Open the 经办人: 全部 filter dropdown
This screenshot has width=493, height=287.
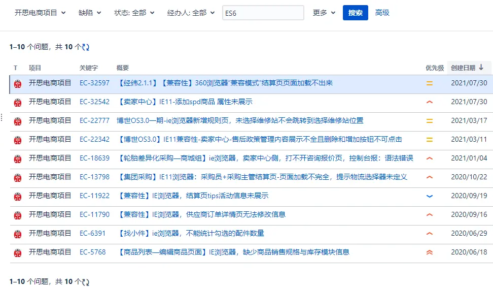[191, 13]
